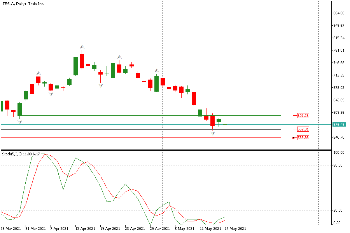
Task: Click the '29 Apr 2021' date label
Action: (x=160, y=229)
